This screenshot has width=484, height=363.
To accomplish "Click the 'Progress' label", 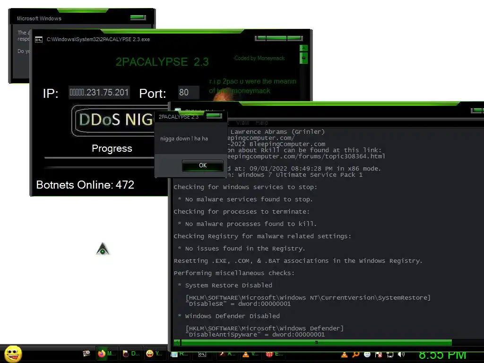I will point(112,148).
